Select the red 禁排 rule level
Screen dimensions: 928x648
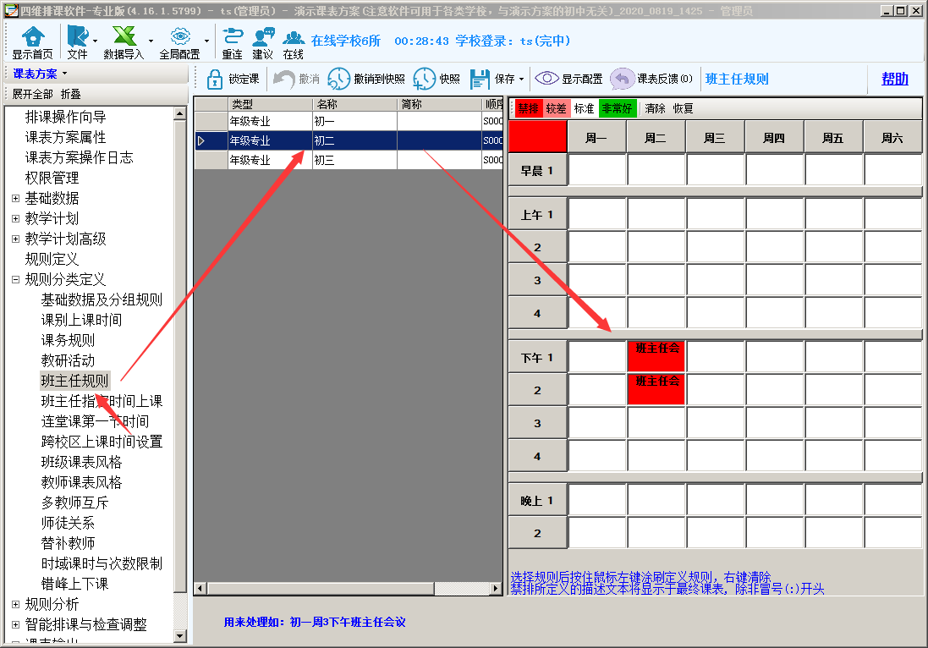(528, 108)
